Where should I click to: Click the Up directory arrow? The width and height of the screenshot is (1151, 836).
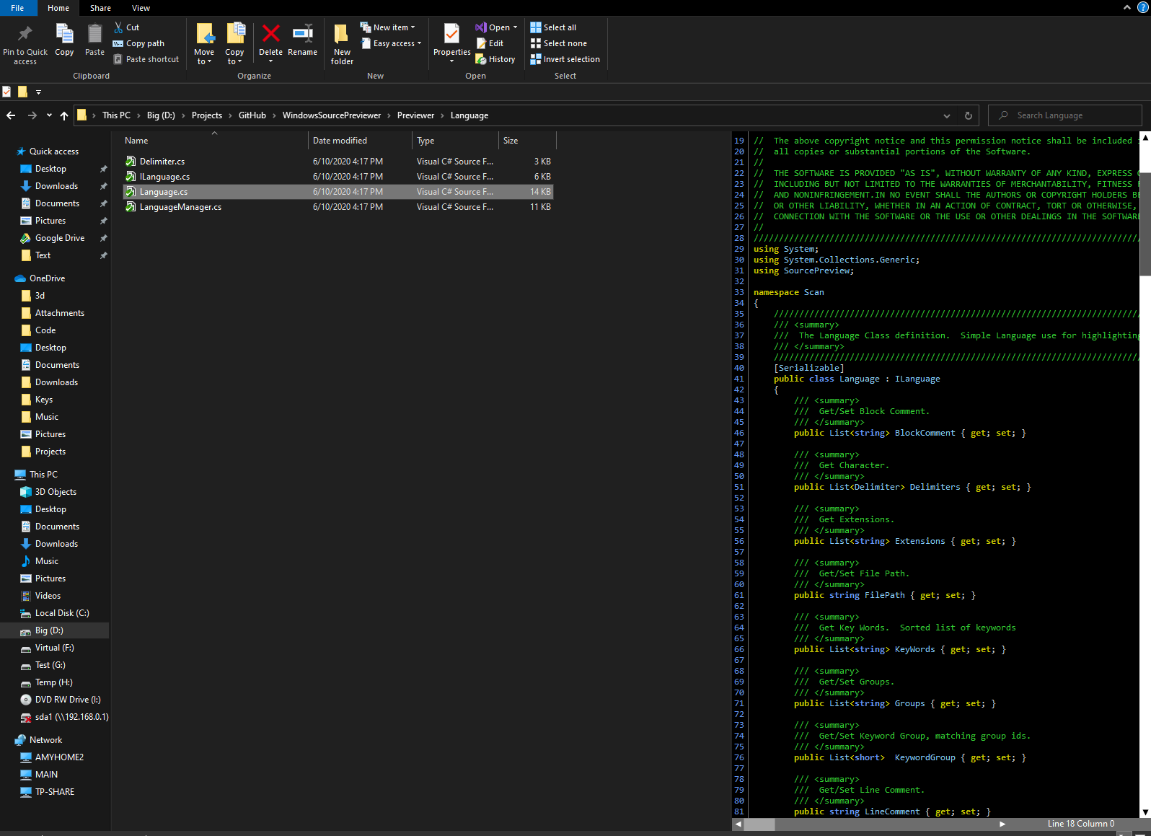64,115
